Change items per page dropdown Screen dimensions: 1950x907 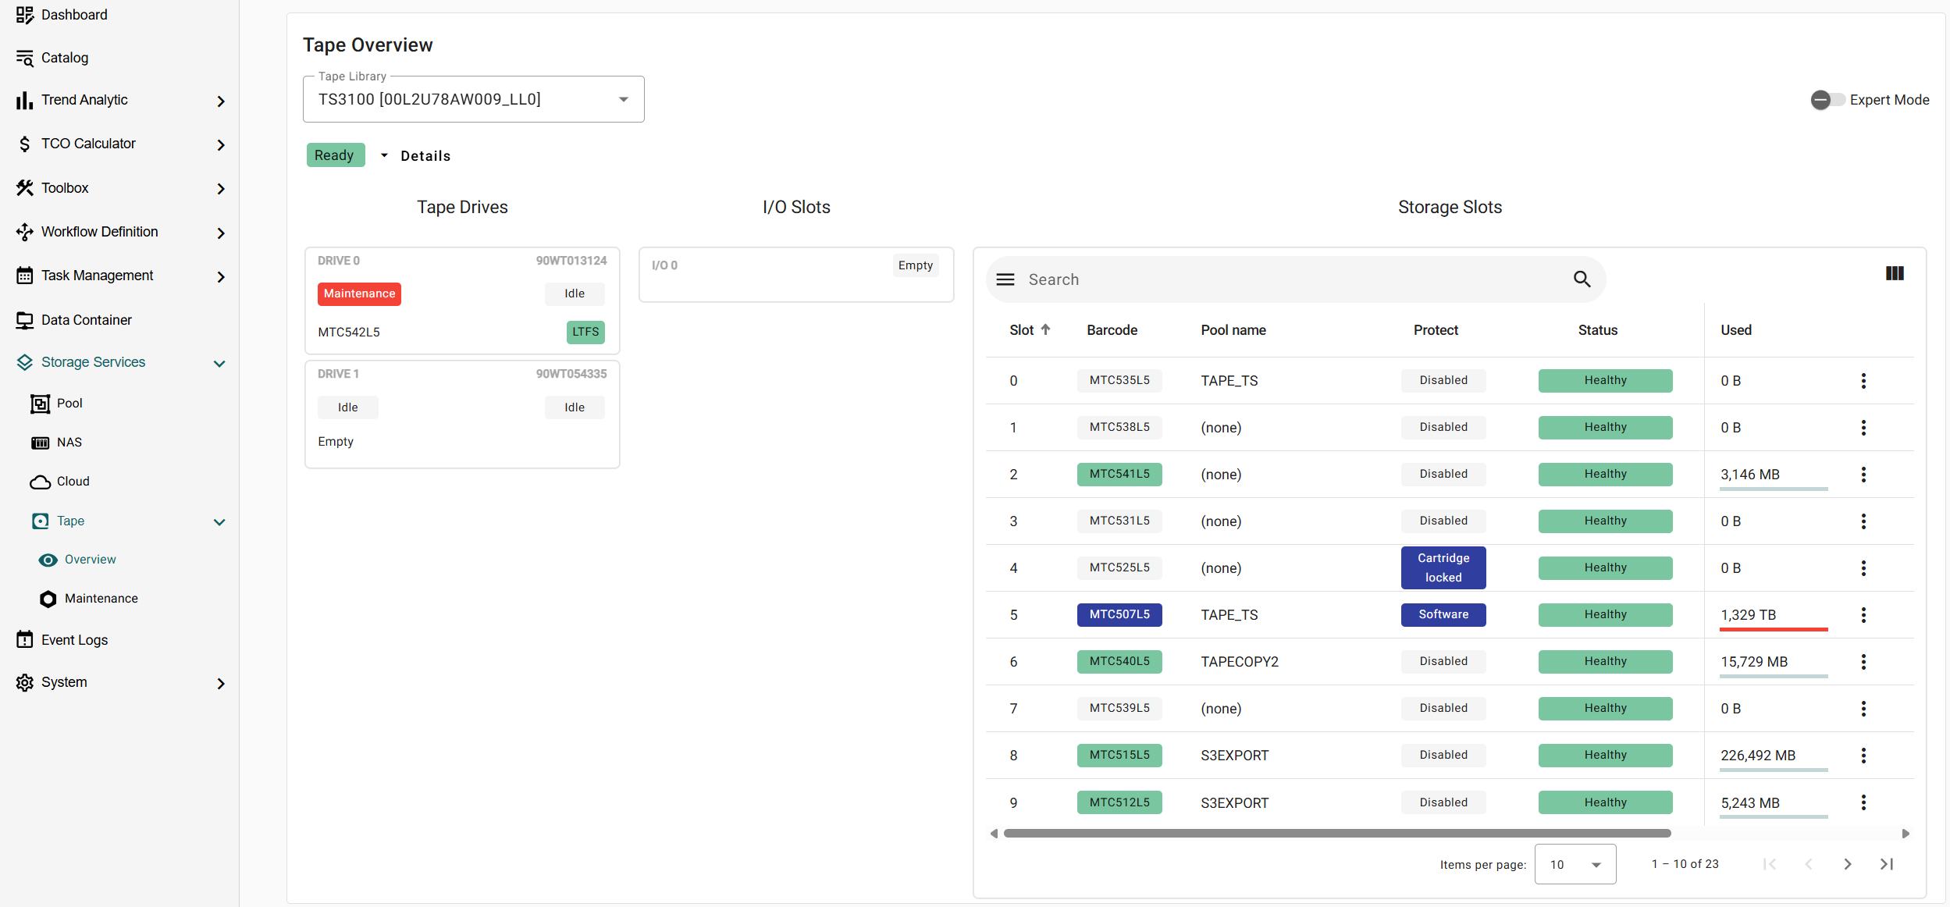pos(1575,864)
